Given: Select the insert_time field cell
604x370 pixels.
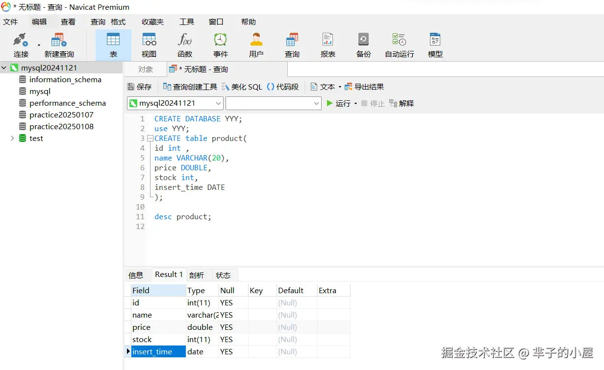Looking at the screenshot, I should 158,351.
